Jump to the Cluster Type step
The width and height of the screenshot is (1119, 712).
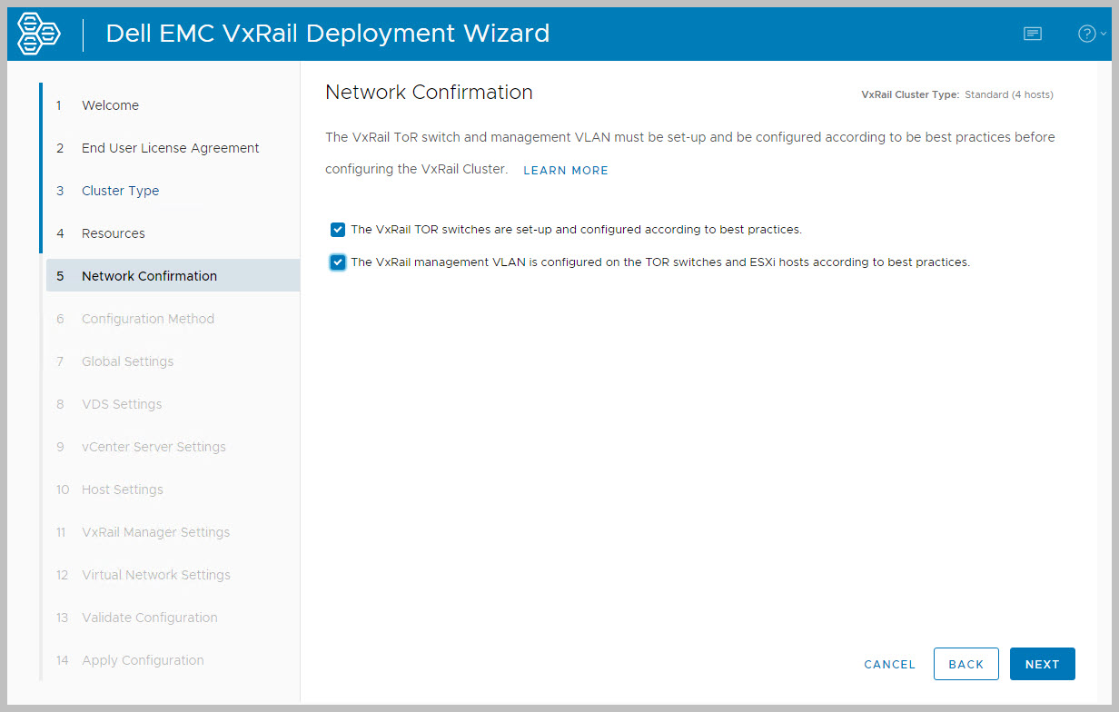(120, 191)
